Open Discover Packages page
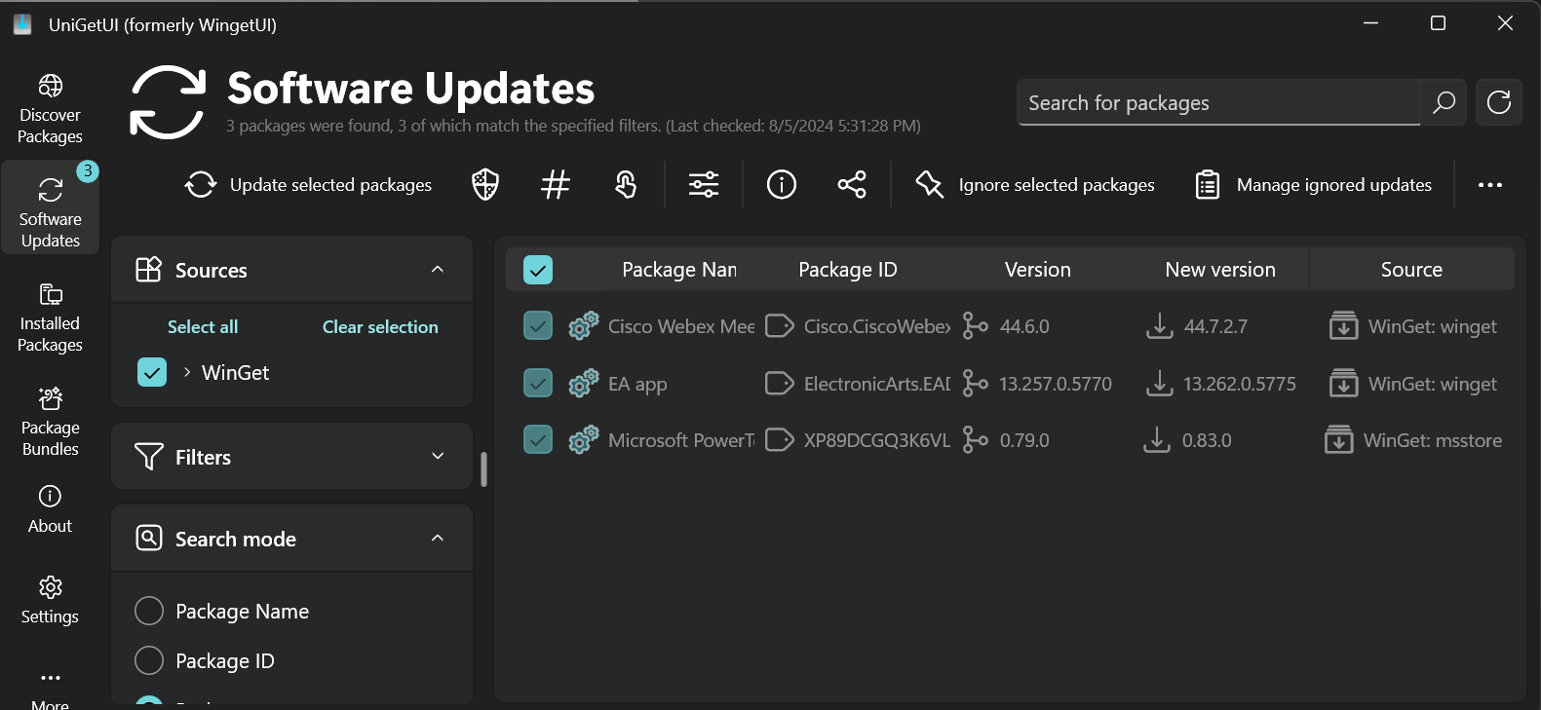The image size is (1541, 710). pos(50,108)
